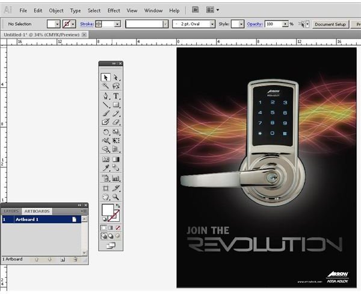Open the stroke weight dropdown

pyautogui.click(x=117, y=24)
